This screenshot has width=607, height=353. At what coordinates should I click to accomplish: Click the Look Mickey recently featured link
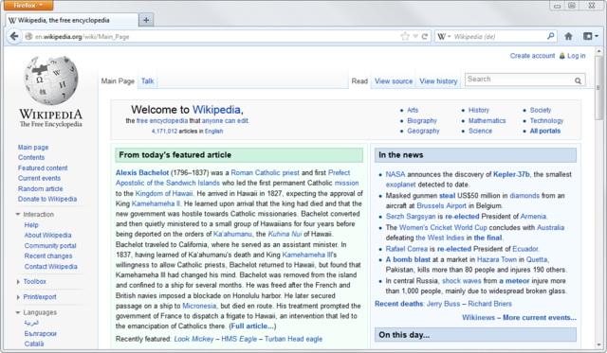point(193,339)
